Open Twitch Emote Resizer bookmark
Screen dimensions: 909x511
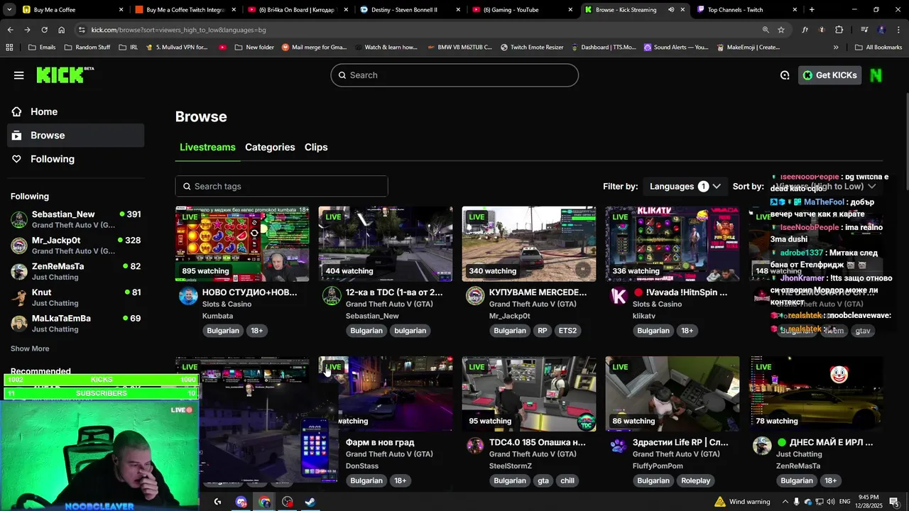pos(532,48)
